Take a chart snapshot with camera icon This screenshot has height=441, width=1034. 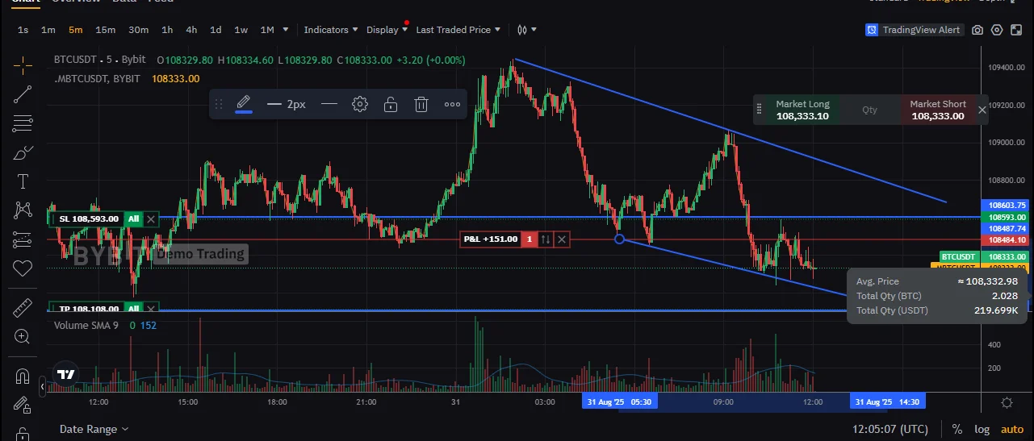pyautogui.click(x=977, y=30)
